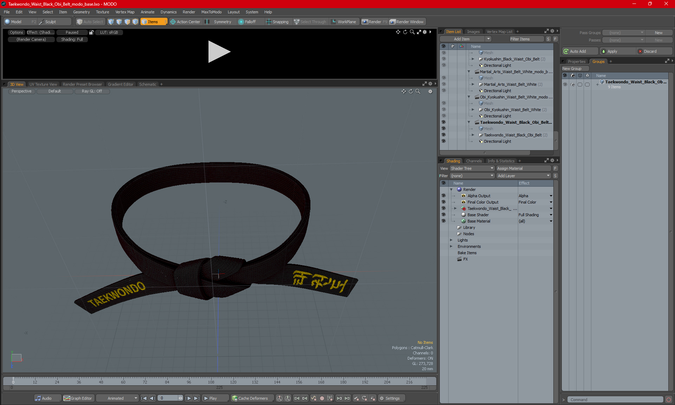The width and height of the screenshot is (675, 405).
Task: Open the Graph Editor
Action: click(x=78, y=398)
